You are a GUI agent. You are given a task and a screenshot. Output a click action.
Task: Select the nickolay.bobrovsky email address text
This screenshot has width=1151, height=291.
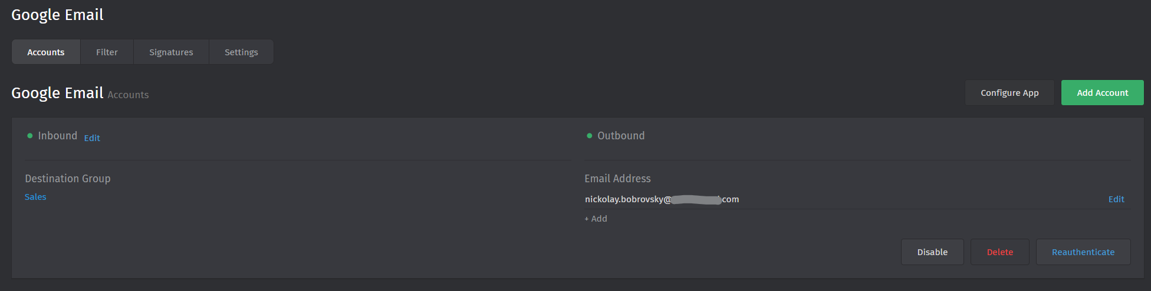coord(662,199)
